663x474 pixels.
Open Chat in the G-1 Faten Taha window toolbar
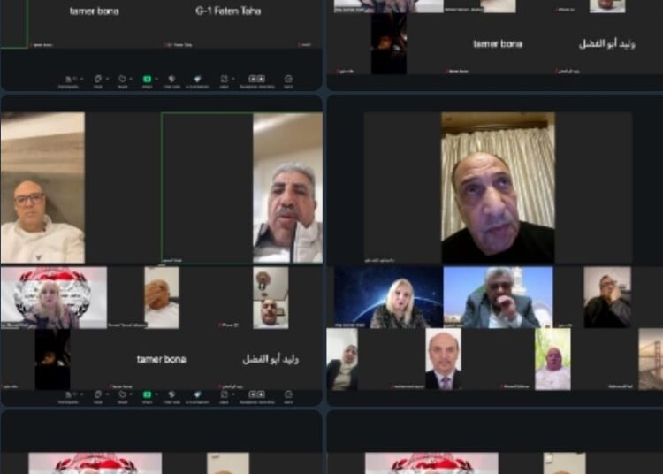click(97, 81)
